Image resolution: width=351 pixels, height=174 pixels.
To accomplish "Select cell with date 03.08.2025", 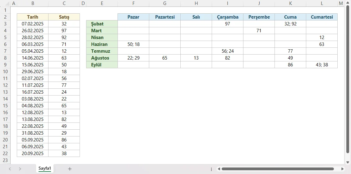I will pyautogui.click(x=33, y=99).
